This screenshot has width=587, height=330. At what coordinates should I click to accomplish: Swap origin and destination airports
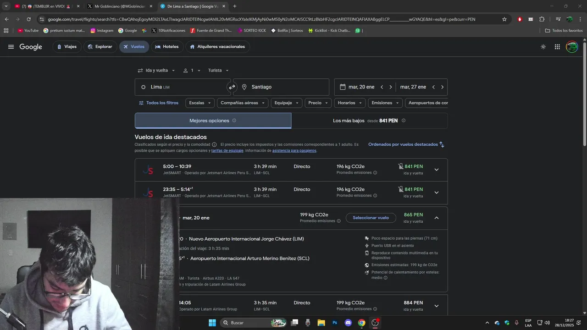pyautogui.click(x=232, y=87)
